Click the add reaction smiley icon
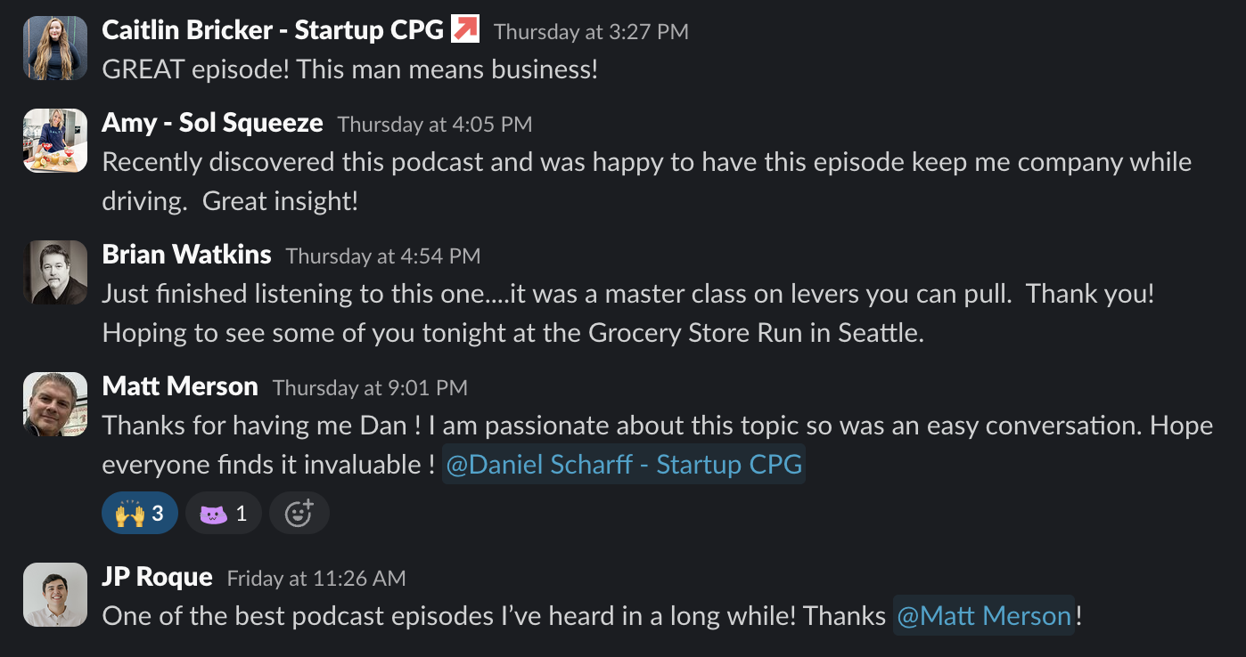This screenshot has width=1246, height=657. coord(299,513)
